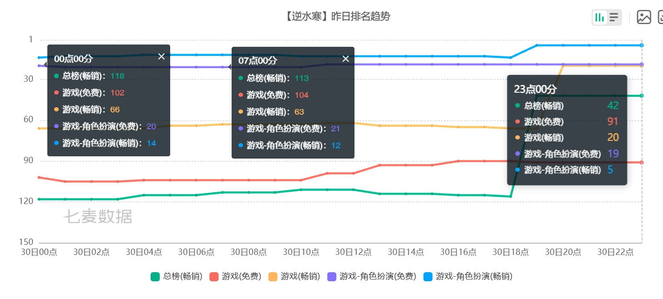Select value 104 in the 07点00分 tooltip
This screenshot has width=663, height=299.
pos(302,95)
